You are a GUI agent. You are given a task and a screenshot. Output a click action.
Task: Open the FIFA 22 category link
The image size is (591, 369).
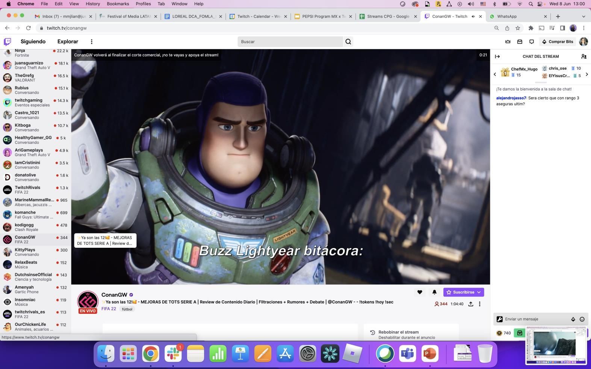click(x=109, y=309)
